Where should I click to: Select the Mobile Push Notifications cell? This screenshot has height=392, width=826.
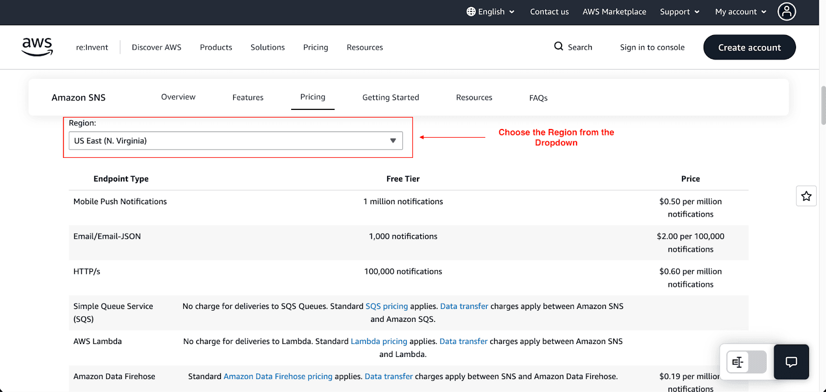pyautogui.click(x=120, y=202)
